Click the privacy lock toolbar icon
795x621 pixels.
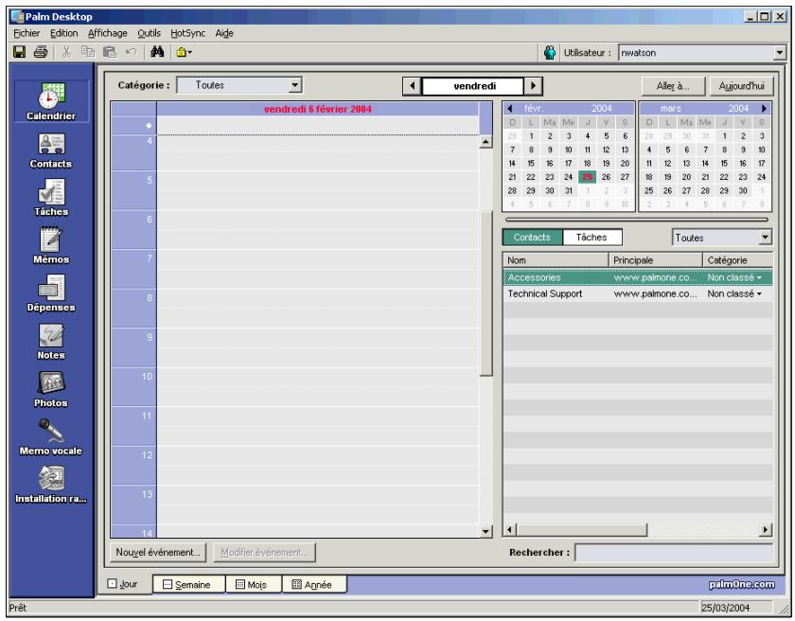click(x=184, y=52)
